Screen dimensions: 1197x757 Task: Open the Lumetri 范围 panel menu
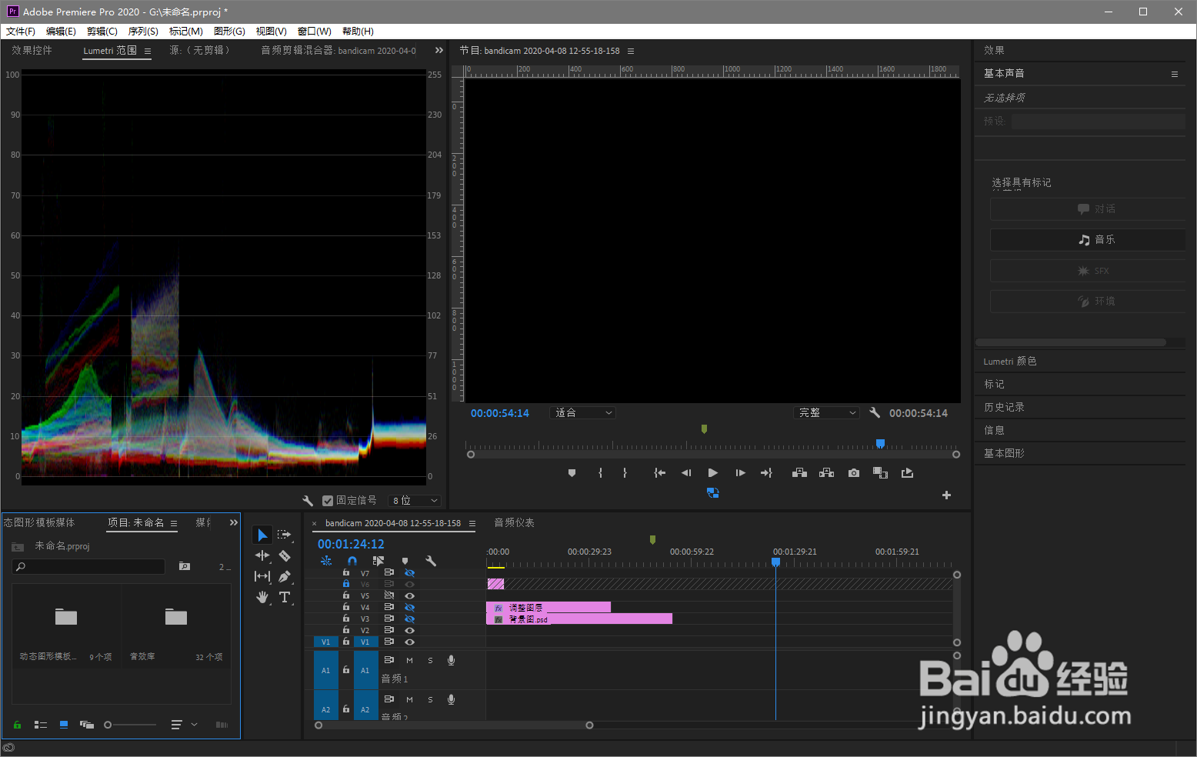pos(148,52)
